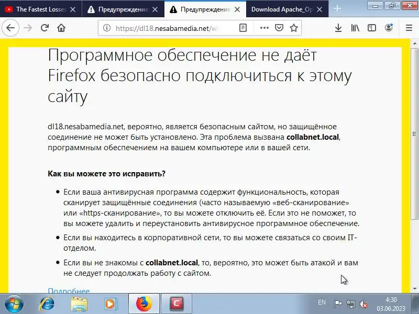The height and width of the screenshot is (314, 419).
Task: Open the red C application in the taskbar
Action: [177, 304]
